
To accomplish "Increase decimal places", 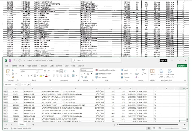I will pos(82,77).
